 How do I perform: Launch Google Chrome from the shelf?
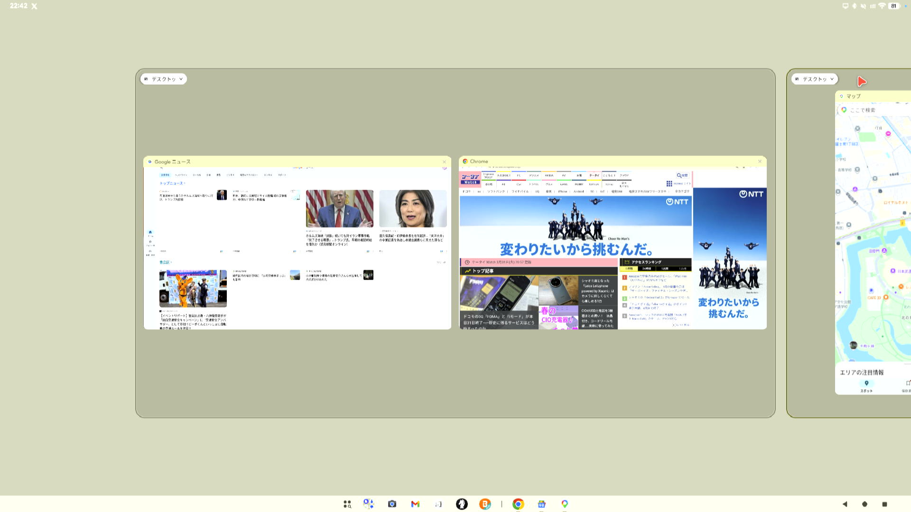click(x=518, y=504)
